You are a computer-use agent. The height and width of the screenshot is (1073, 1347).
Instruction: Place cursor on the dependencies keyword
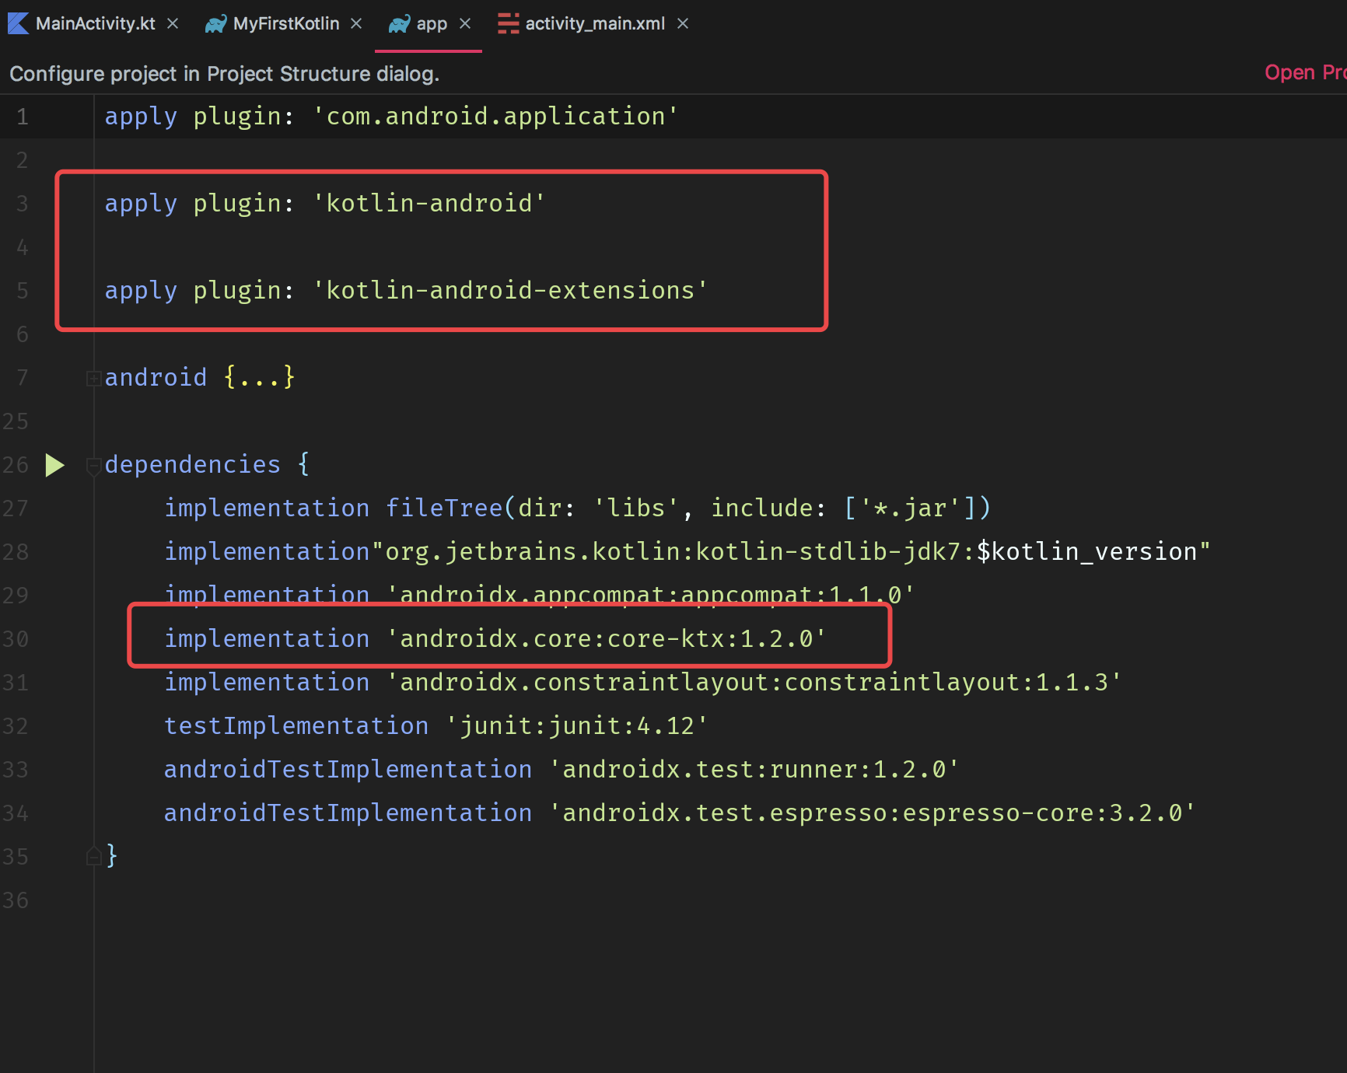click(193, 464)
